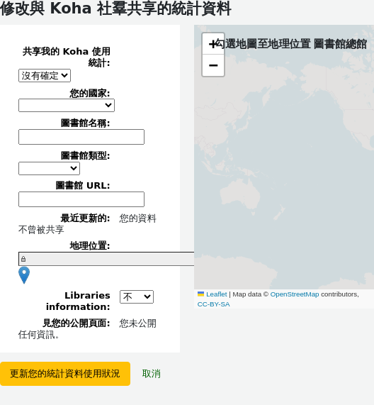This screenshot has width=374, height=405.
Task: Zoom in on the Leaflet map
Action: click(213, 44)
